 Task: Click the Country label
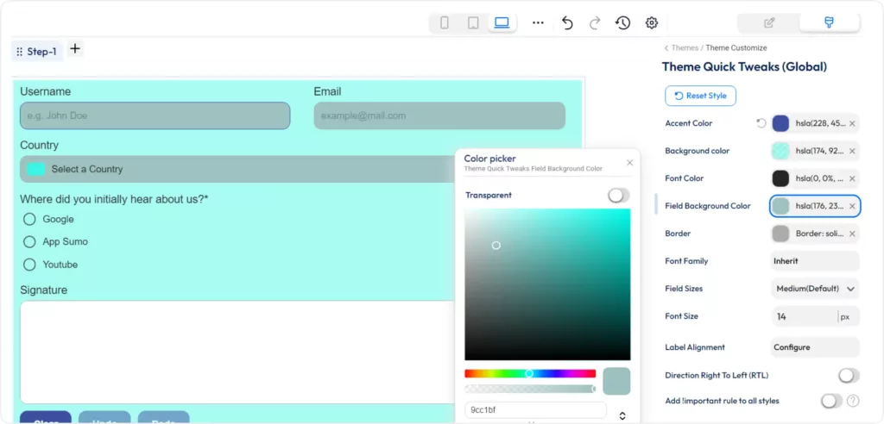point(40,146)
